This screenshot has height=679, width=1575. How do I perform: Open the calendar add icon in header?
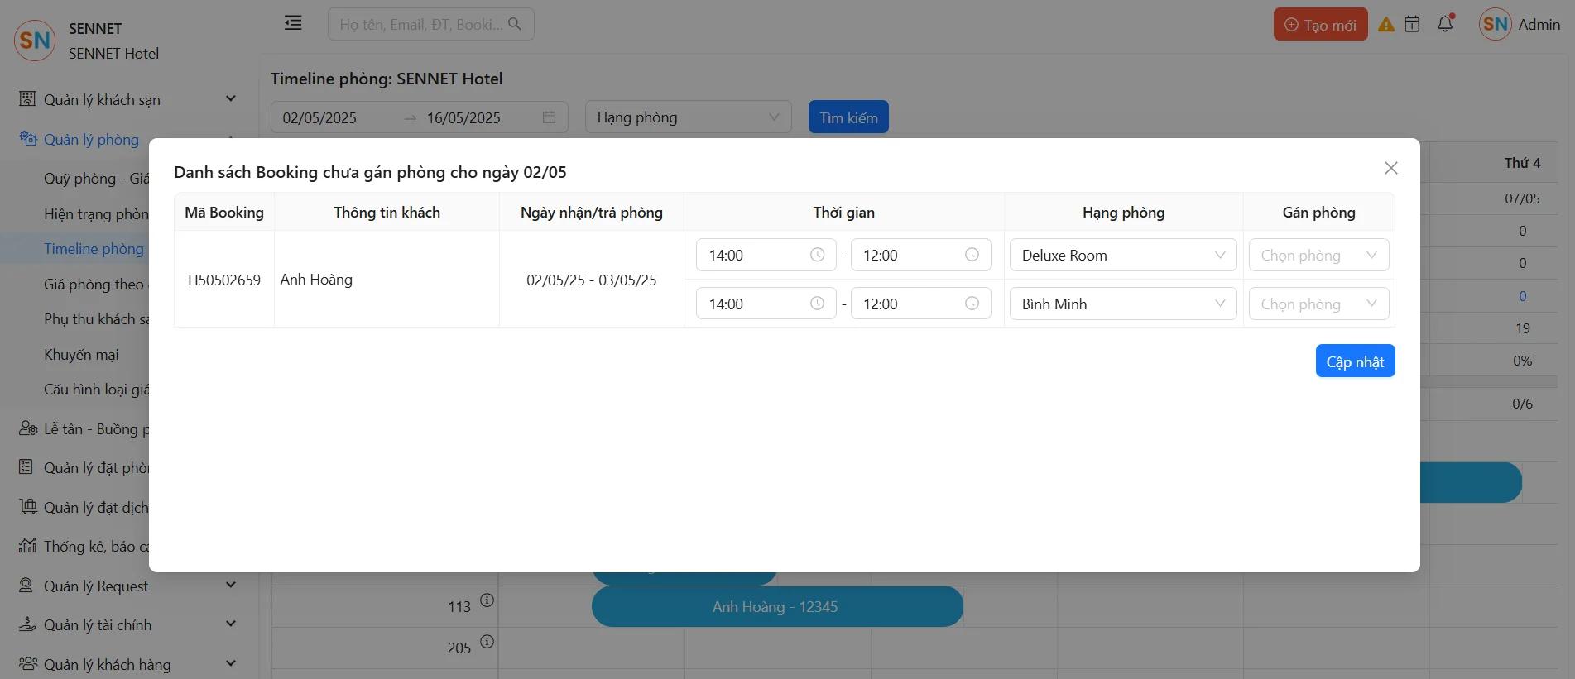point(1412,25)
